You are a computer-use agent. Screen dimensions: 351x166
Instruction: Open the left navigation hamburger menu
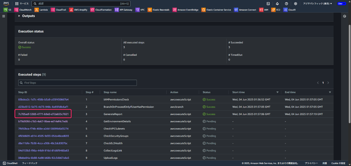point(4,16)
